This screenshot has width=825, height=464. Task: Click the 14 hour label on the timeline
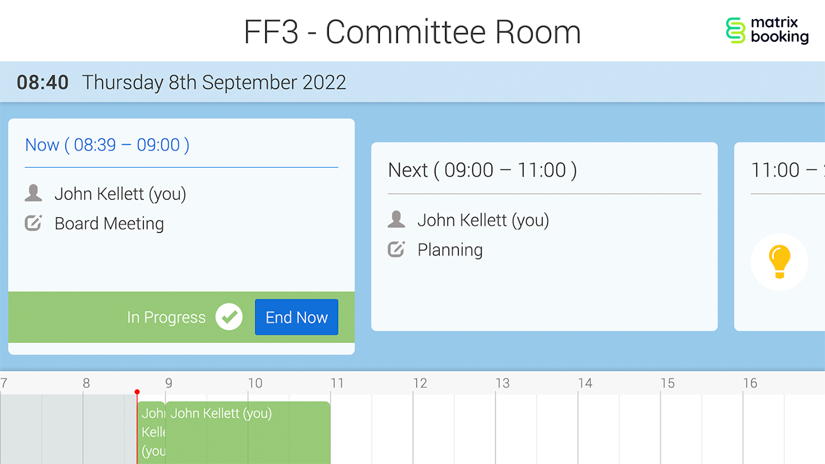point(585,383)
